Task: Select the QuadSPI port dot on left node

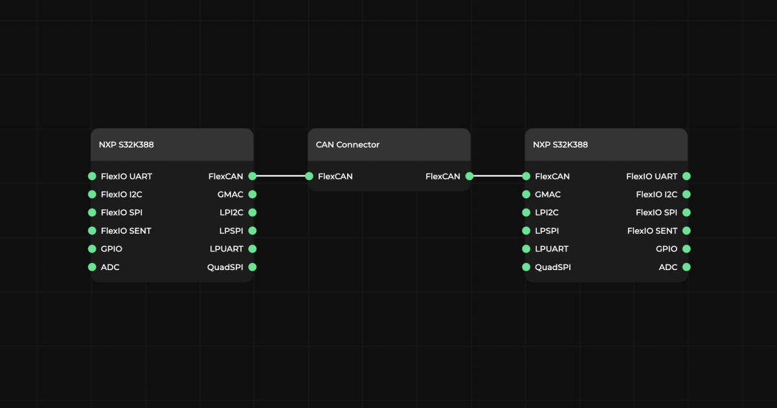Action: pos(253,267)
